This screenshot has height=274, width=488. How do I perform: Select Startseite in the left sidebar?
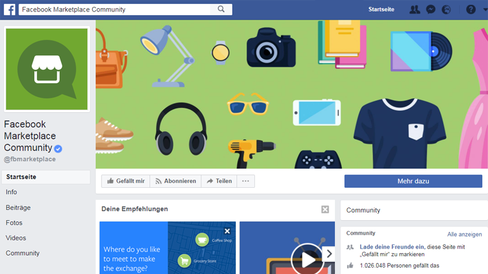pos(46,177)
